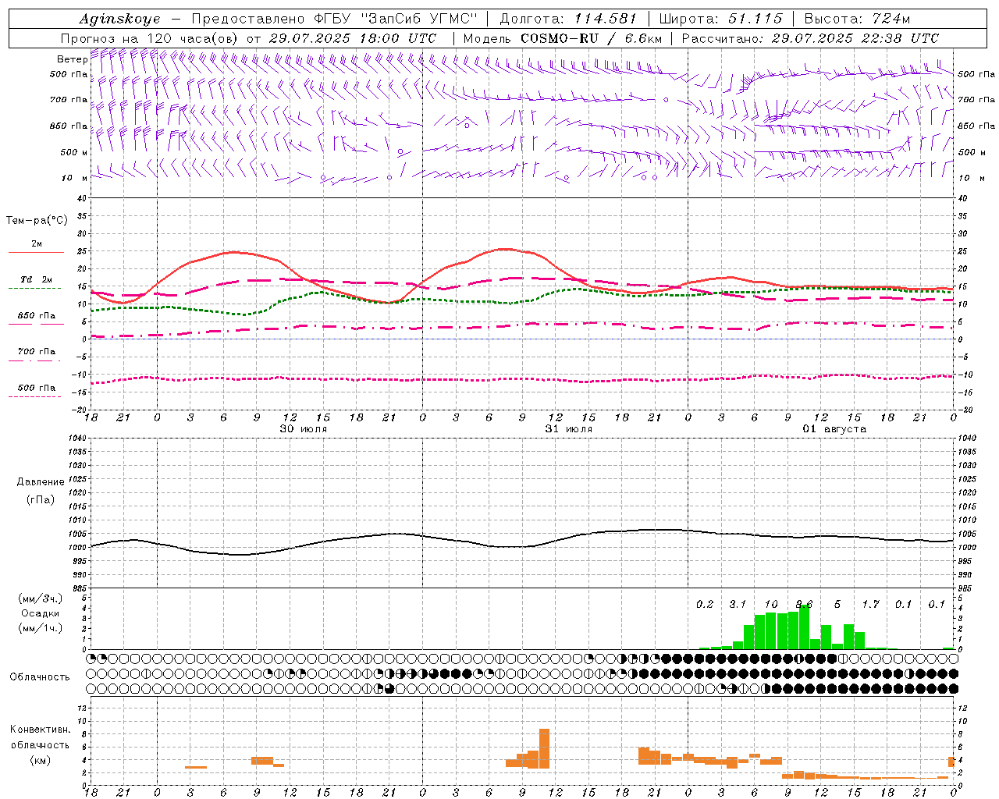Click the 10 м wind level label on left

tap(75, 178)
